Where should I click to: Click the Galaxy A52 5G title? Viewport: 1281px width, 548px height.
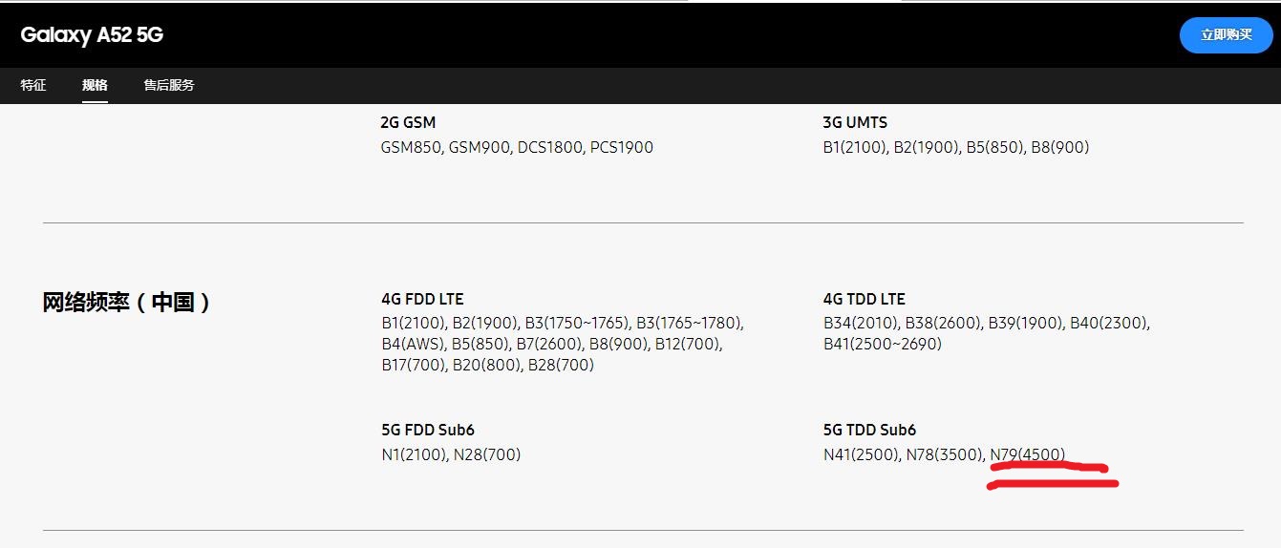(92, 35)
